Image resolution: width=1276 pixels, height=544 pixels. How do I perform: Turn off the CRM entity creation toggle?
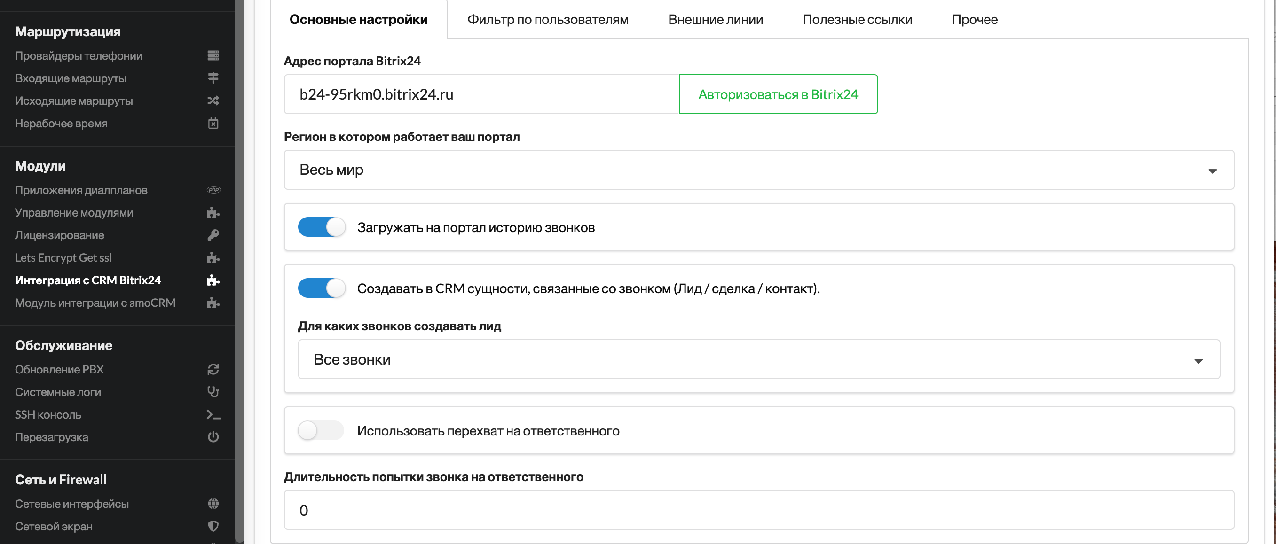(x=322, y=288)
